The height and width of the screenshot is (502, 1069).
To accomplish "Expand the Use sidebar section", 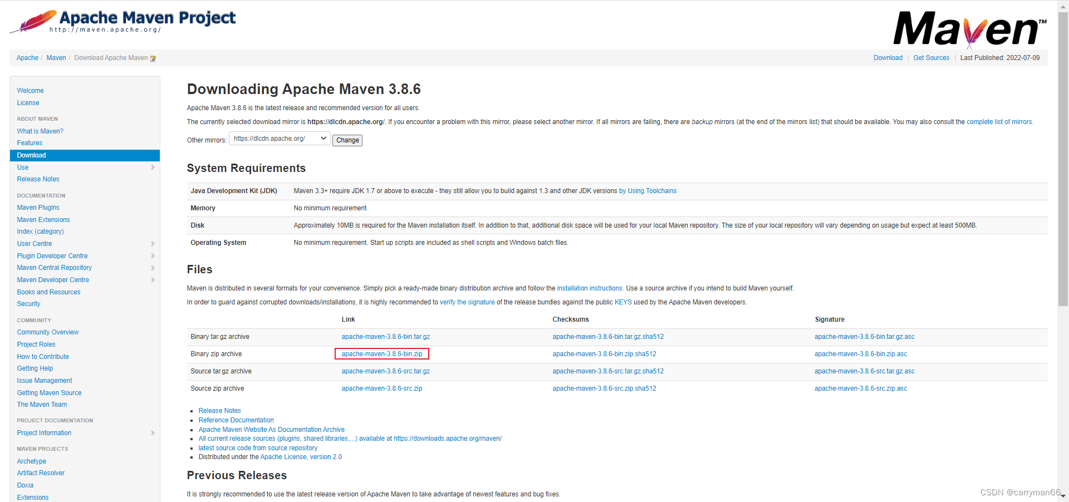I will [x=153, y=167].
